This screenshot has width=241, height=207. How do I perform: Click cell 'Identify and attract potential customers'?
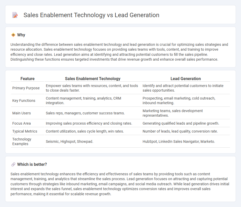tap(186, 88)
